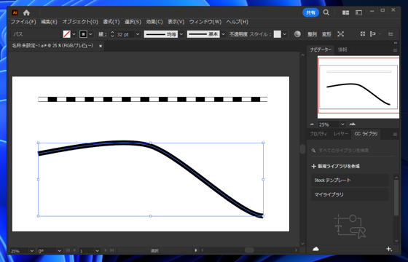
Task: Open the 均等 variable width profile dropdown
Action: coord(181,34)
